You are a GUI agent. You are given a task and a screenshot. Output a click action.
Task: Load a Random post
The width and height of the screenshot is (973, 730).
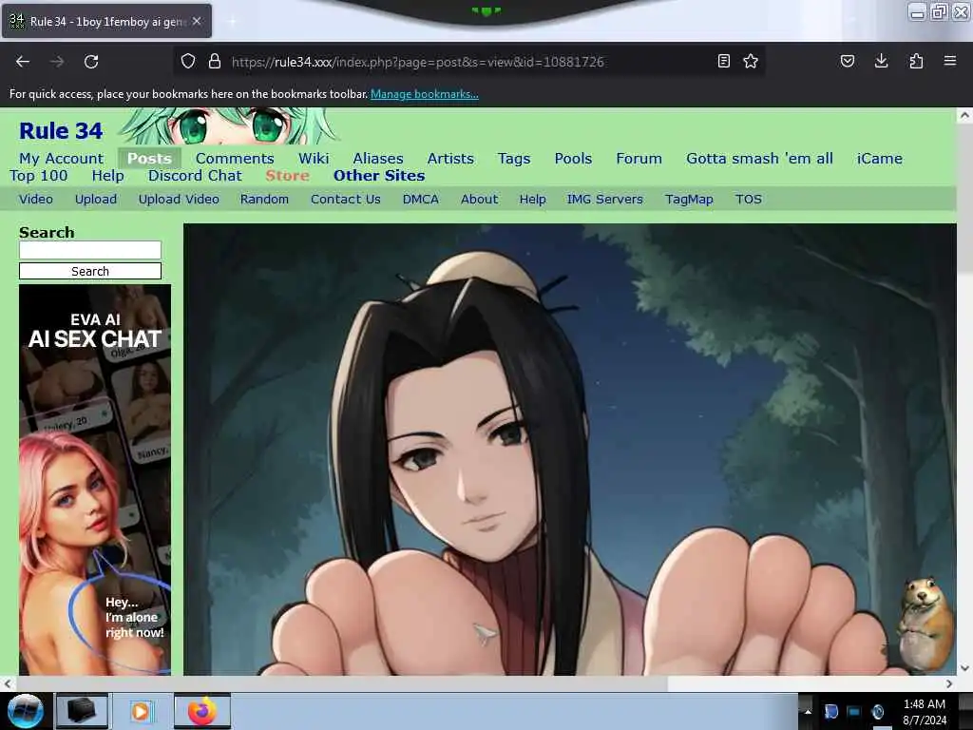click(264, 200)
